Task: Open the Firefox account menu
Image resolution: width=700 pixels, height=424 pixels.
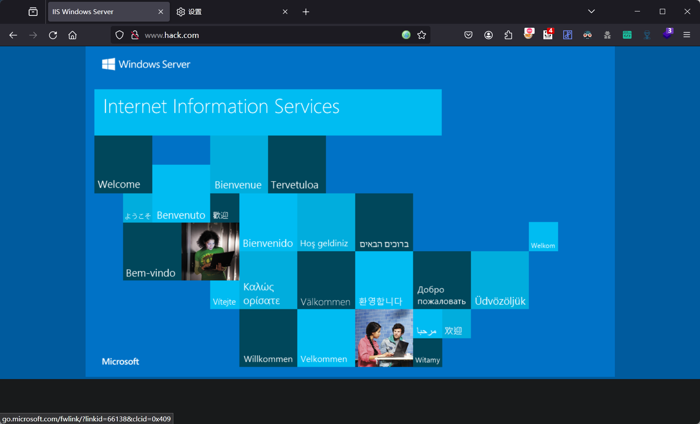Action: tap(488, 35)
